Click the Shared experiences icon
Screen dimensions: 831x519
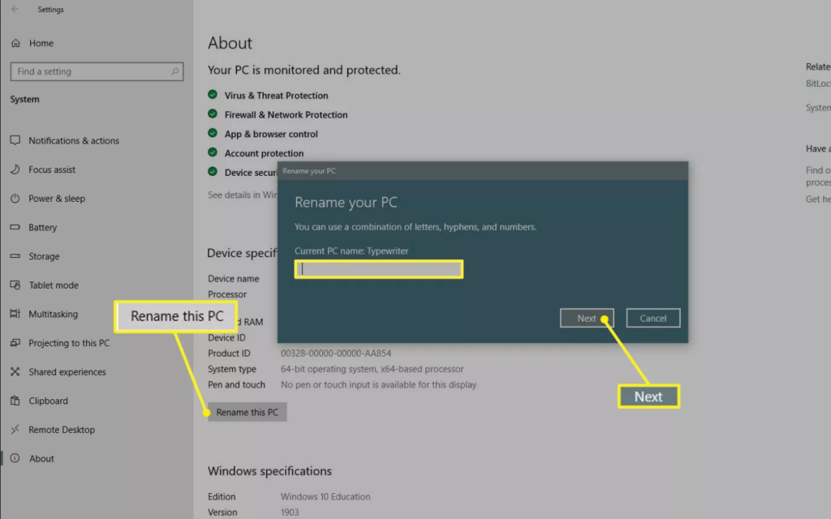pyautogui.click(x=15, y=371)
